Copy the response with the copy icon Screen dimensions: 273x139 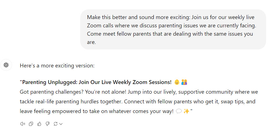click(x=31, y=124)
